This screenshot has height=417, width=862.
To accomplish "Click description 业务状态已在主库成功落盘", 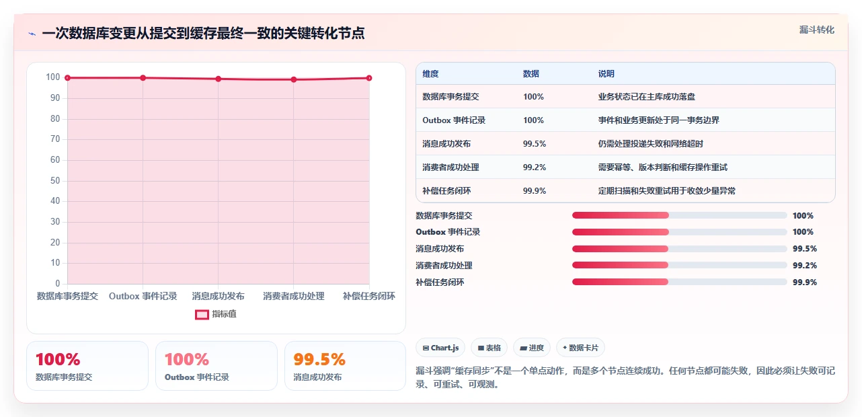I will pyautogui.click(x=647, y=97).
